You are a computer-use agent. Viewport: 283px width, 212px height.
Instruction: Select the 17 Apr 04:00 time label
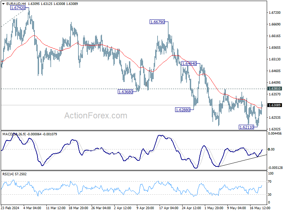tap(169, 208)
